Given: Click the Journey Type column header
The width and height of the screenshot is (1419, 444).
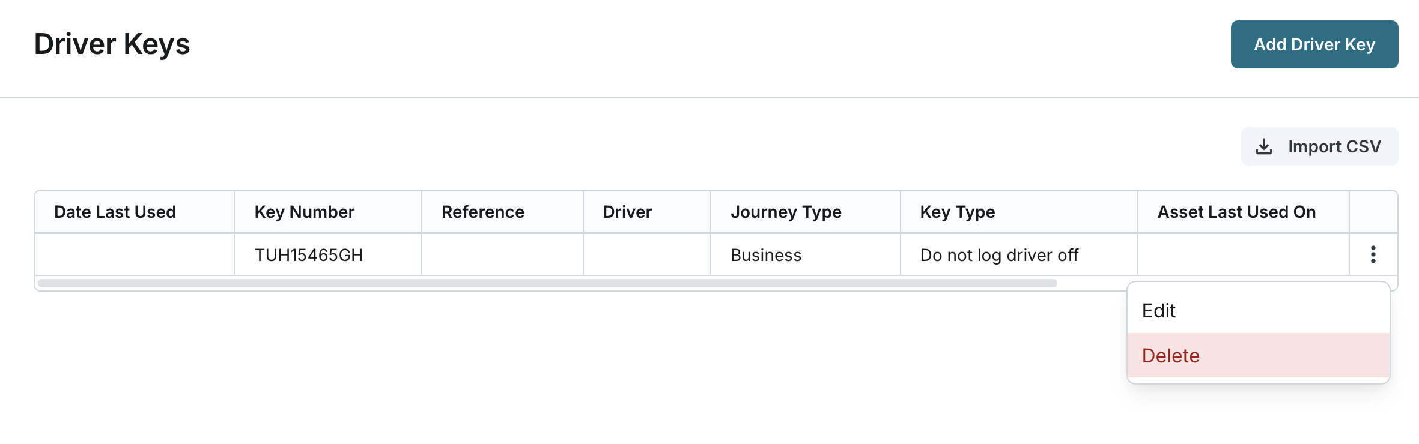Looking at the screenshot, I should coord(785,212).
